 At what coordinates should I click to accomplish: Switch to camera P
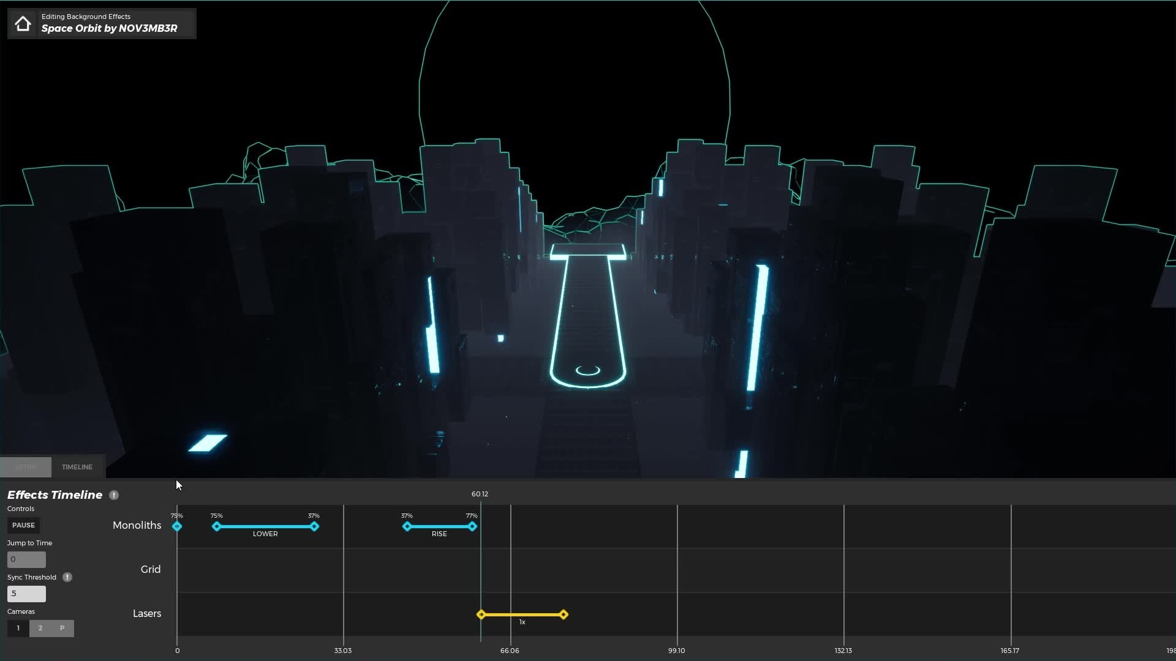pos(62,629)
